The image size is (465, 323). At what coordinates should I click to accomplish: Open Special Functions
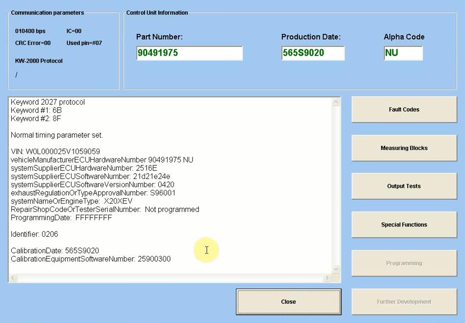(404, 225)
